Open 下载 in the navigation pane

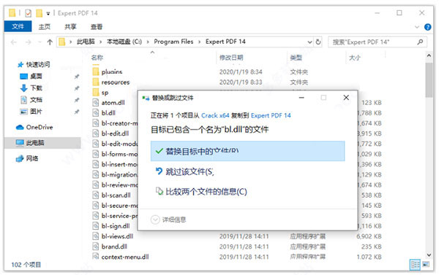click(36, 88)
